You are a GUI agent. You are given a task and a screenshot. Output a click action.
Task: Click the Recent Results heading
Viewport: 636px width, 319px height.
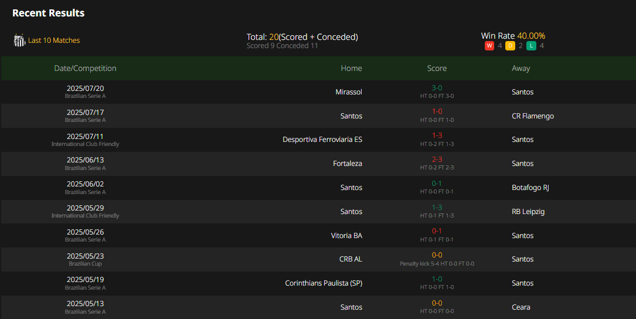tap(48, 13)
